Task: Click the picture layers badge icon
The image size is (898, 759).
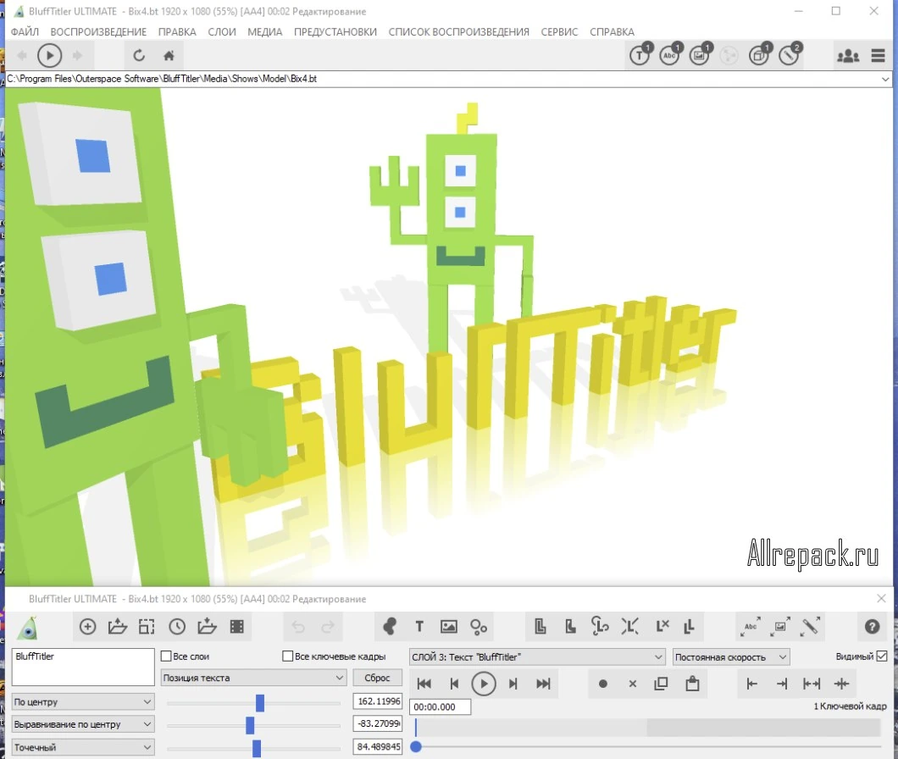Action: pyautogui.click(x=700, y=55)
